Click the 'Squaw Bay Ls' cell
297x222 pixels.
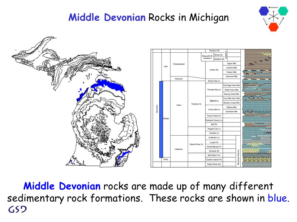tap(214, 81)
